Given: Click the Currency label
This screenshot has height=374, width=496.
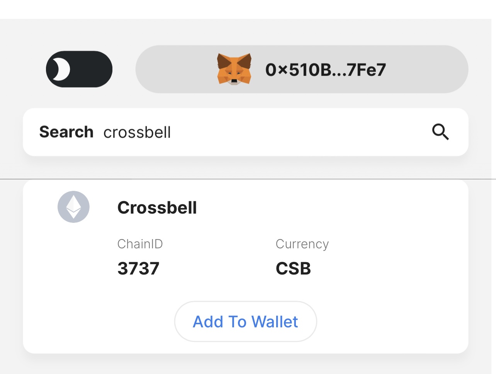Looking at the screenshot, I should [302, 244].
